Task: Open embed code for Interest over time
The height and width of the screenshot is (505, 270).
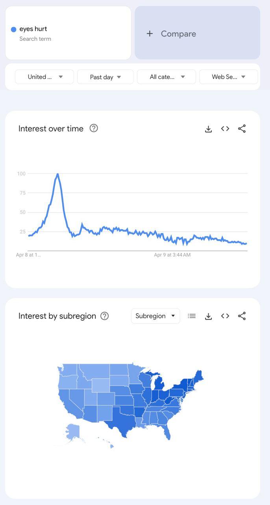Action: [x=225, y=129]
